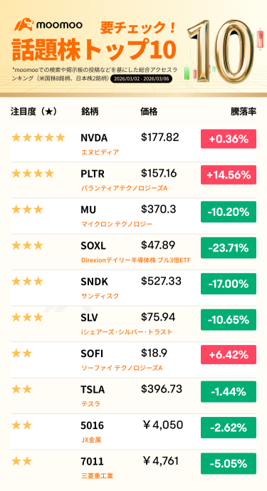Click the TSLA price $396.73
Image resolution: width=267 pixels, height=491 pixels.
coord(162,389)
